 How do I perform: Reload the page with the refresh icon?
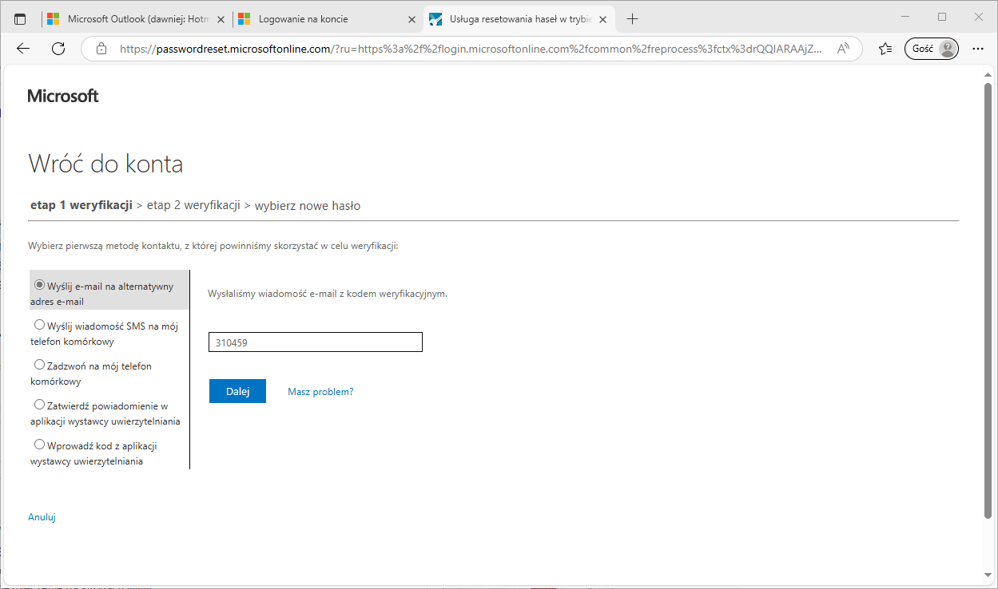tap(58, 49)
